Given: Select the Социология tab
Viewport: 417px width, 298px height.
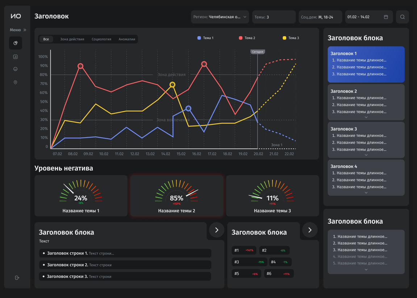Looking at the screenshot, I should pyautogui.click(x=101, y=39).
